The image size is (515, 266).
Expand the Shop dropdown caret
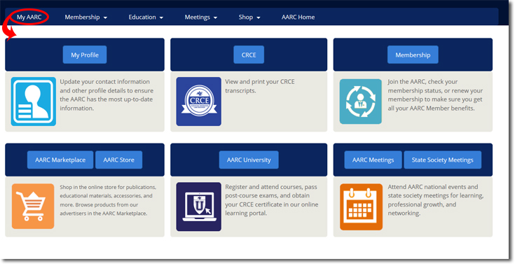(259, 17)
